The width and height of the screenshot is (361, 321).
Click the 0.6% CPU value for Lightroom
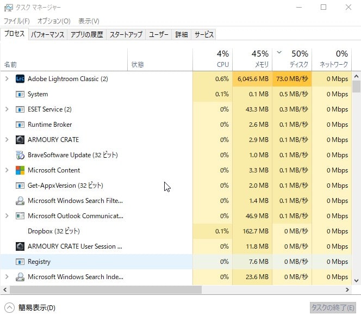point(222,79)
